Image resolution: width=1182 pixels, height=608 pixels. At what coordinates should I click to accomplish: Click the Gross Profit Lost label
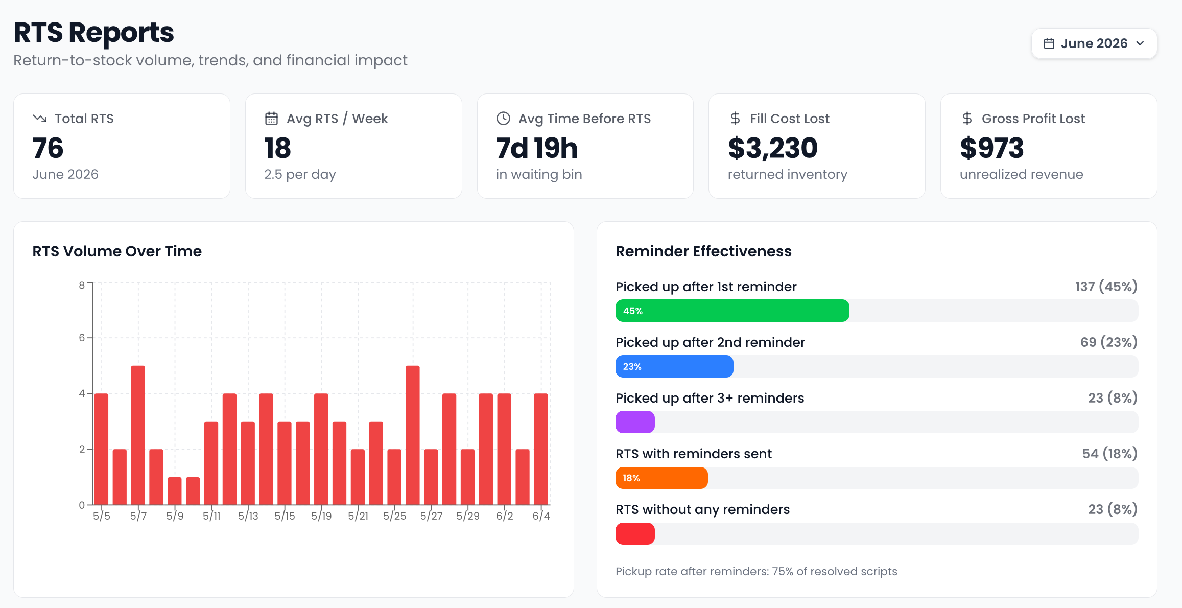[1033, 119]
